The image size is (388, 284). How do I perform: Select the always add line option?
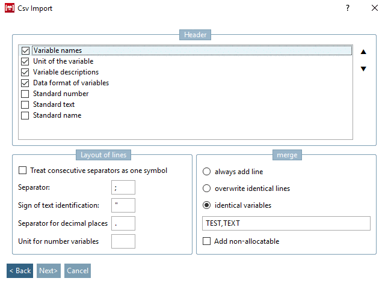(x=206, y=172)
